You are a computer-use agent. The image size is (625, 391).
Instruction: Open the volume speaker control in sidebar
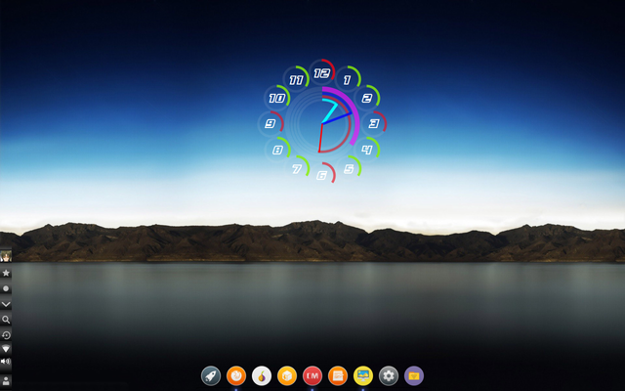(6, 362)
